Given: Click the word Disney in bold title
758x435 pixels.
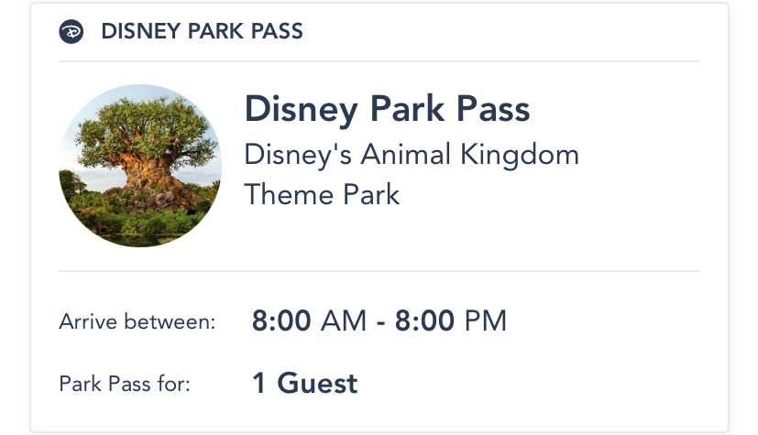Looking at the screenshot, I should pos(301,110).
